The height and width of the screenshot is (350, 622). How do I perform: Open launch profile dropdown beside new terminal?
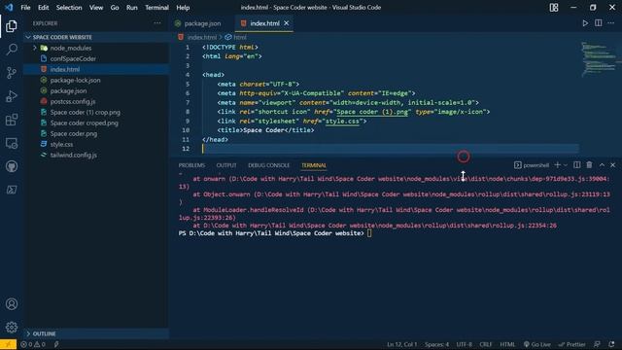pos(566,165)
